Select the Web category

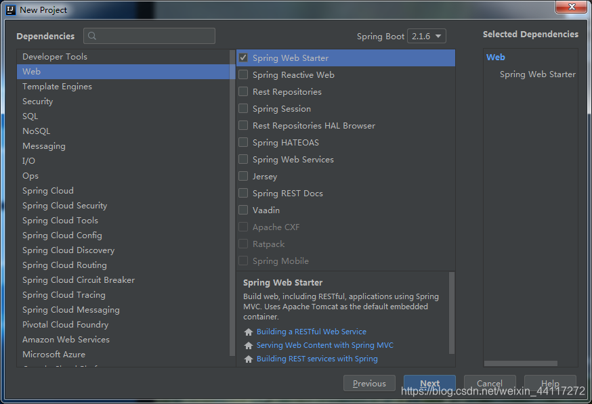click(123, 72)
